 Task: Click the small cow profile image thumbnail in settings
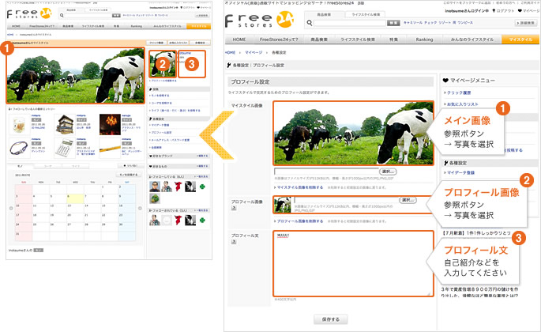[x=283, y=205]
